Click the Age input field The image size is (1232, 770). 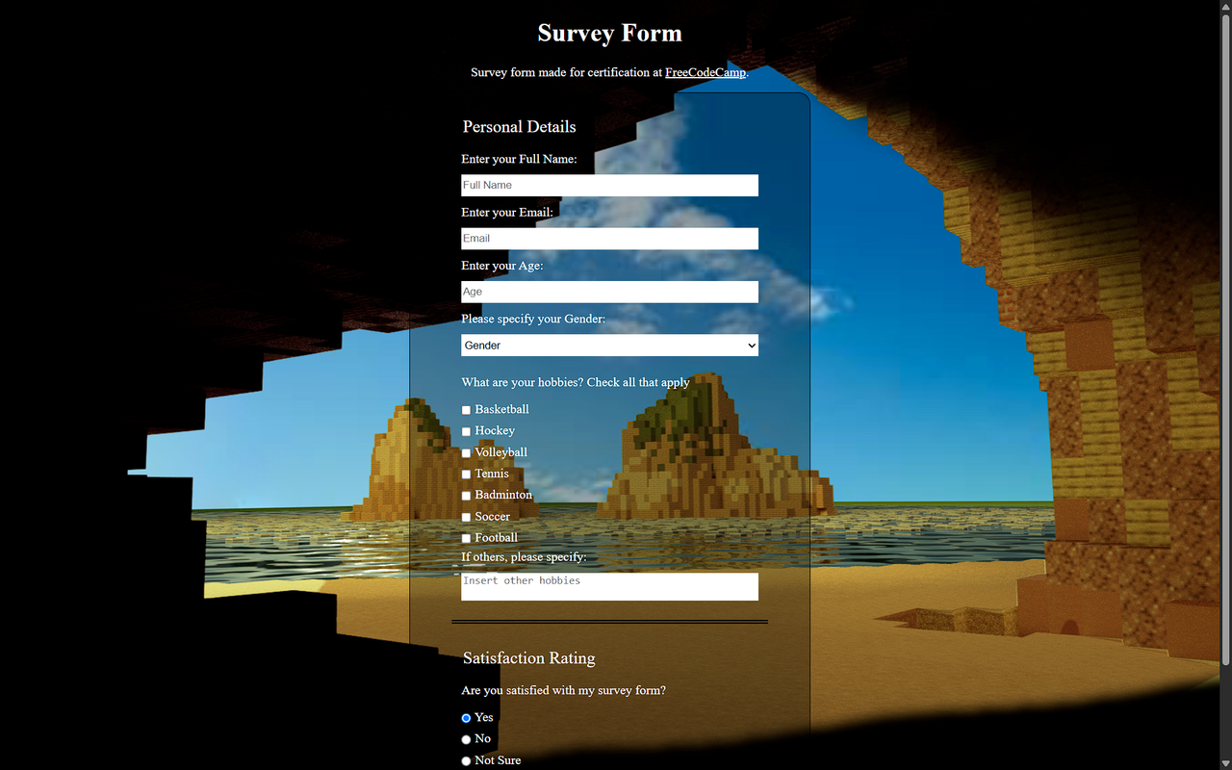click(x=609, y=292)
